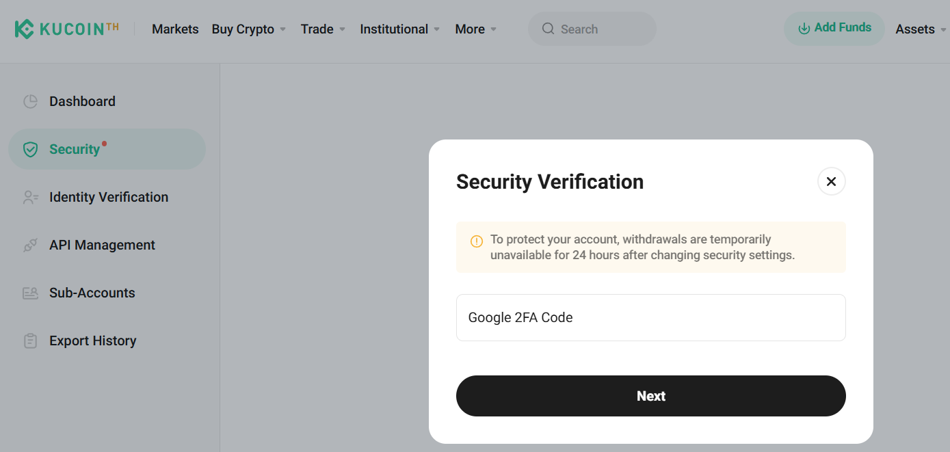Select the Dashboard clock icon
Image resolution: width=950 pixels, height=452 pixels.
[31, 101]
